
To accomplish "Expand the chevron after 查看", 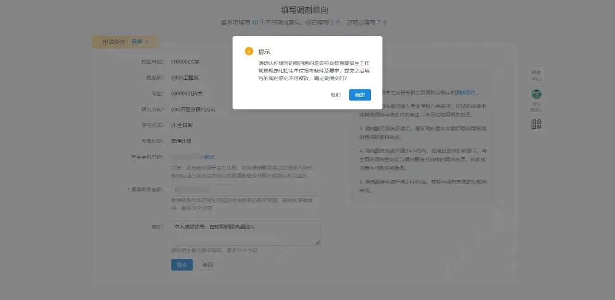I will (x=147, y=42).
